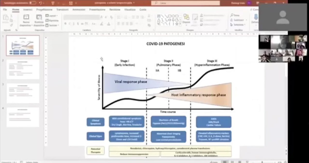This screenshot has height=163, width=309.
Task: Select slide 3 thumbnail
Action: 23,93
